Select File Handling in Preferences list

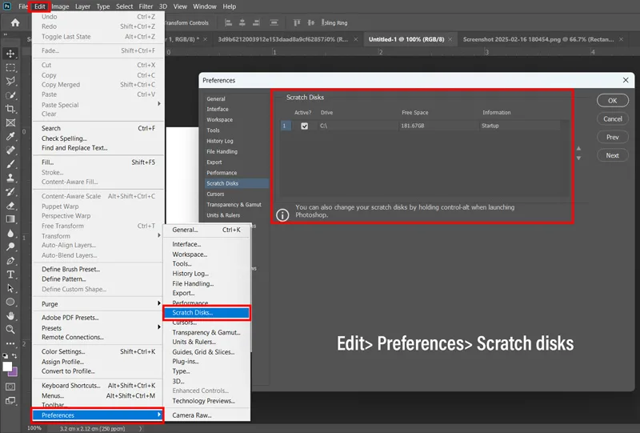(222, 151)
